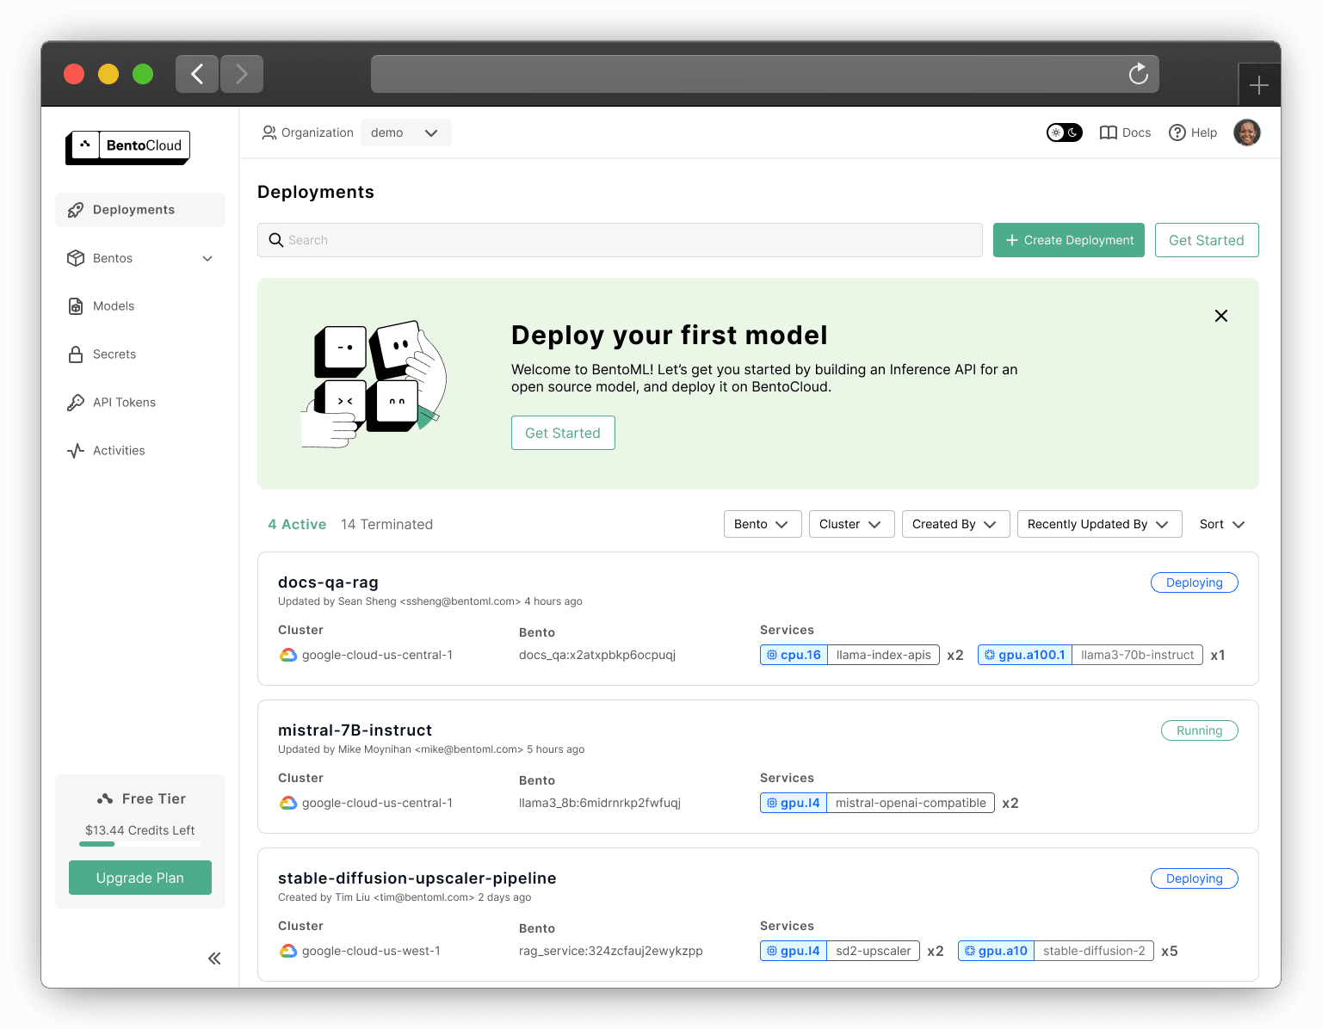Open the Recently Updated By sort dropdown
Screen dimensions: 1322x1029
[1099, 524]
